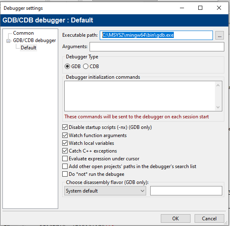Open the System default disassembly flavor dropdown
The image size is (230, 226).
[105, 191]
